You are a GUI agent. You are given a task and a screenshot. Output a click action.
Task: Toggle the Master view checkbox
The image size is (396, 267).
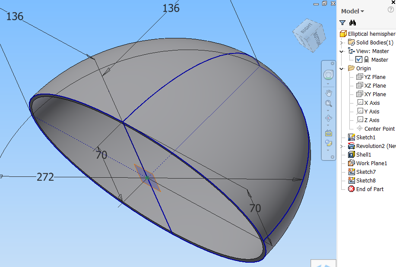coord(359,60)
